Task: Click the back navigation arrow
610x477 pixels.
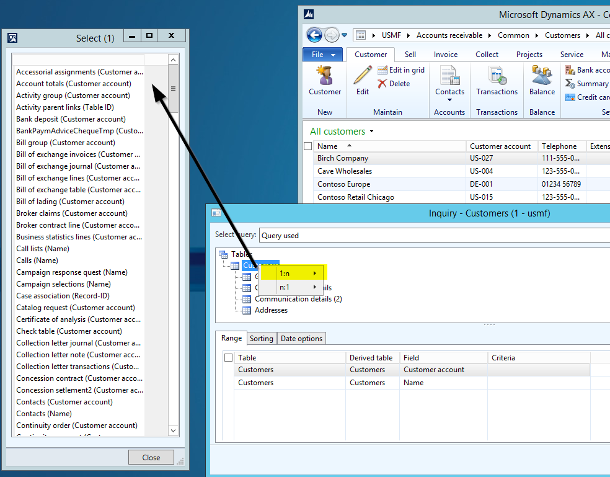Action: tap(314, 35)
